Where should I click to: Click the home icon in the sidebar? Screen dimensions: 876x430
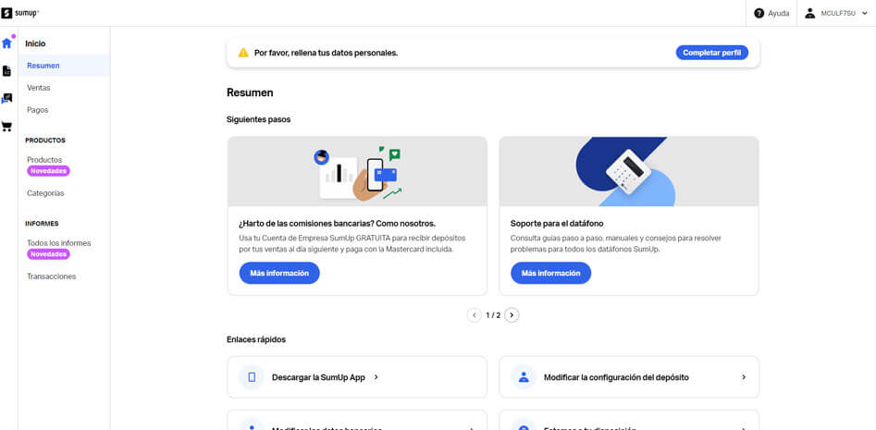pos(7,43)
